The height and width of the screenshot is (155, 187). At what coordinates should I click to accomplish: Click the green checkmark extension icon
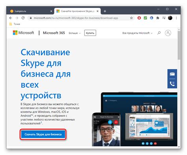tap(145, 18)
